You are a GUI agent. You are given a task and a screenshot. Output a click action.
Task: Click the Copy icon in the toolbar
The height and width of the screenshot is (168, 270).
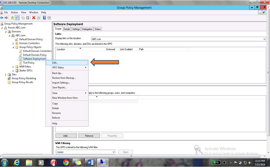23,18
